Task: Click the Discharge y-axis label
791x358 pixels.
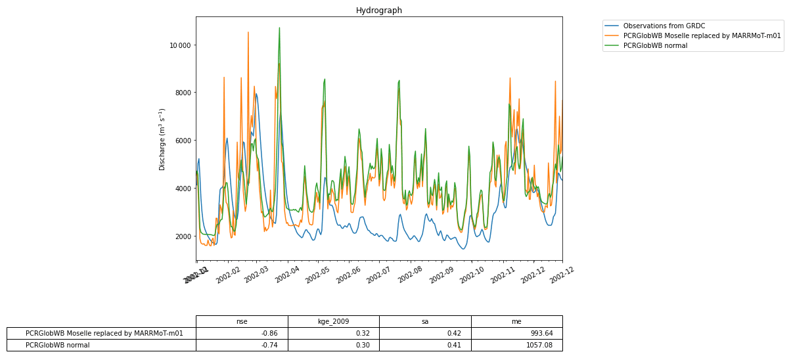Action: [162, 139]
